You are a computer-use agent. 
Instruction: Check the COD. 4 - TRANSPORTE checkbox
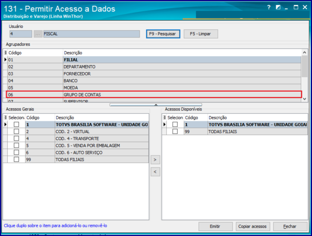pos(16,138)
